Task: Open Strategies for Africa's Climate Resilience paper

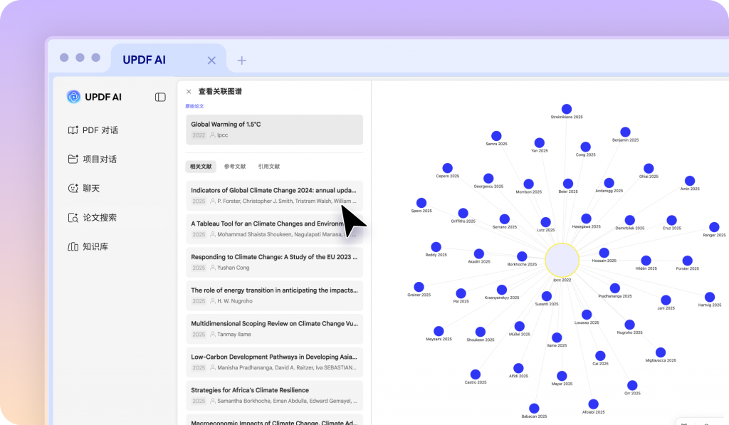Action: click(274, 396)
